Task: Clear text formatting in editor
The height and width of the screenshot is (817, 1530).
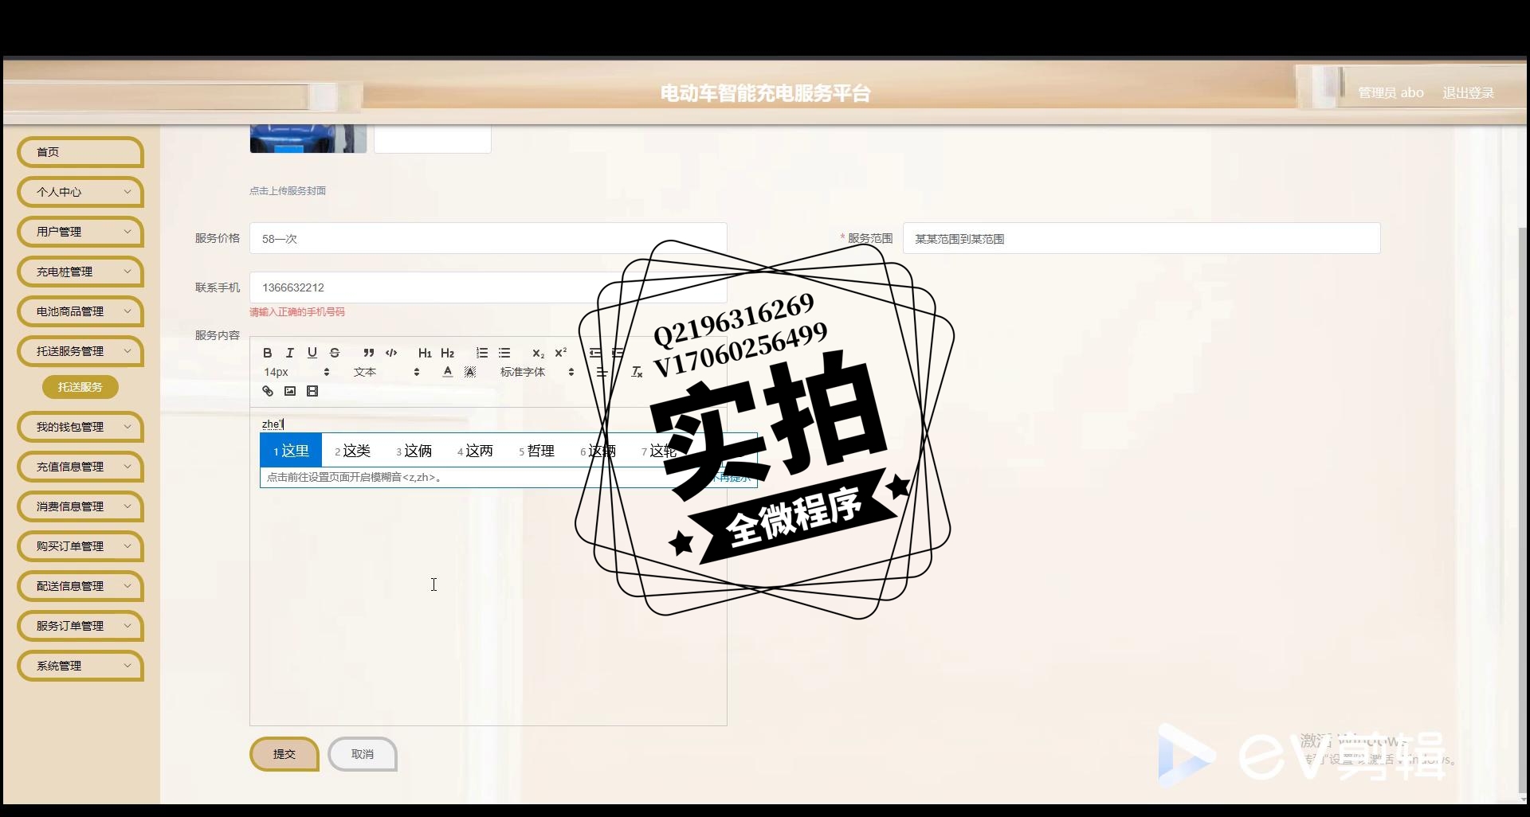Action: pos(637,372)
